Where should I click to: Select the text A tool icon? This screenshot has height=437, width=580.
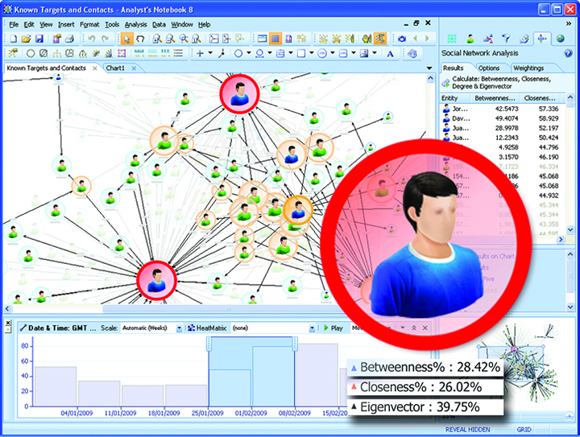coord(390,53)
